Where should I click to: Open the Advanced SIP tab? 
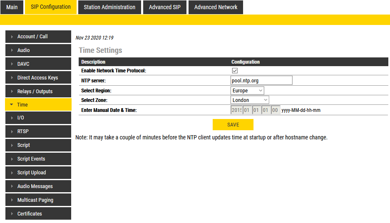(165, 7)
